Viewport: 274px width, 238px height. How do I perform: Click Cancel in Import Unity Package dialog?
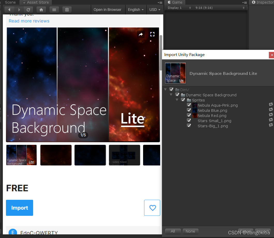click(x=246, y=231)
